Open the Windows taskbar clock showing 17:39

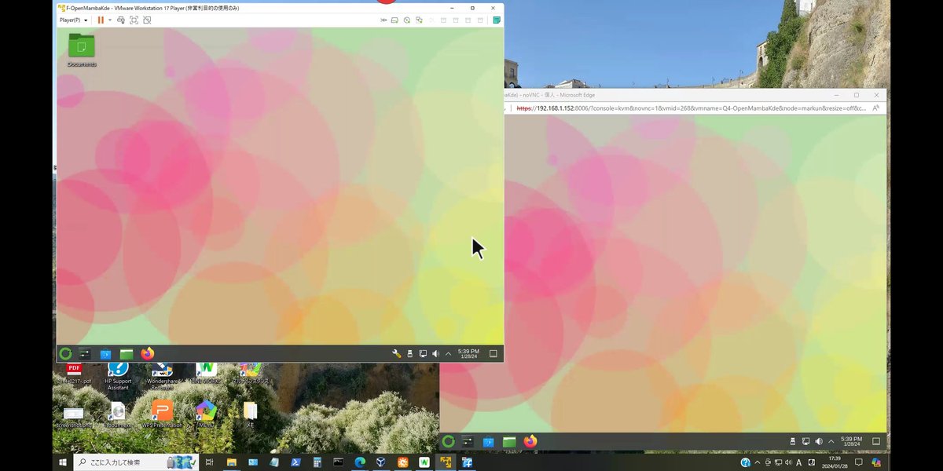(x=834, y=462)
